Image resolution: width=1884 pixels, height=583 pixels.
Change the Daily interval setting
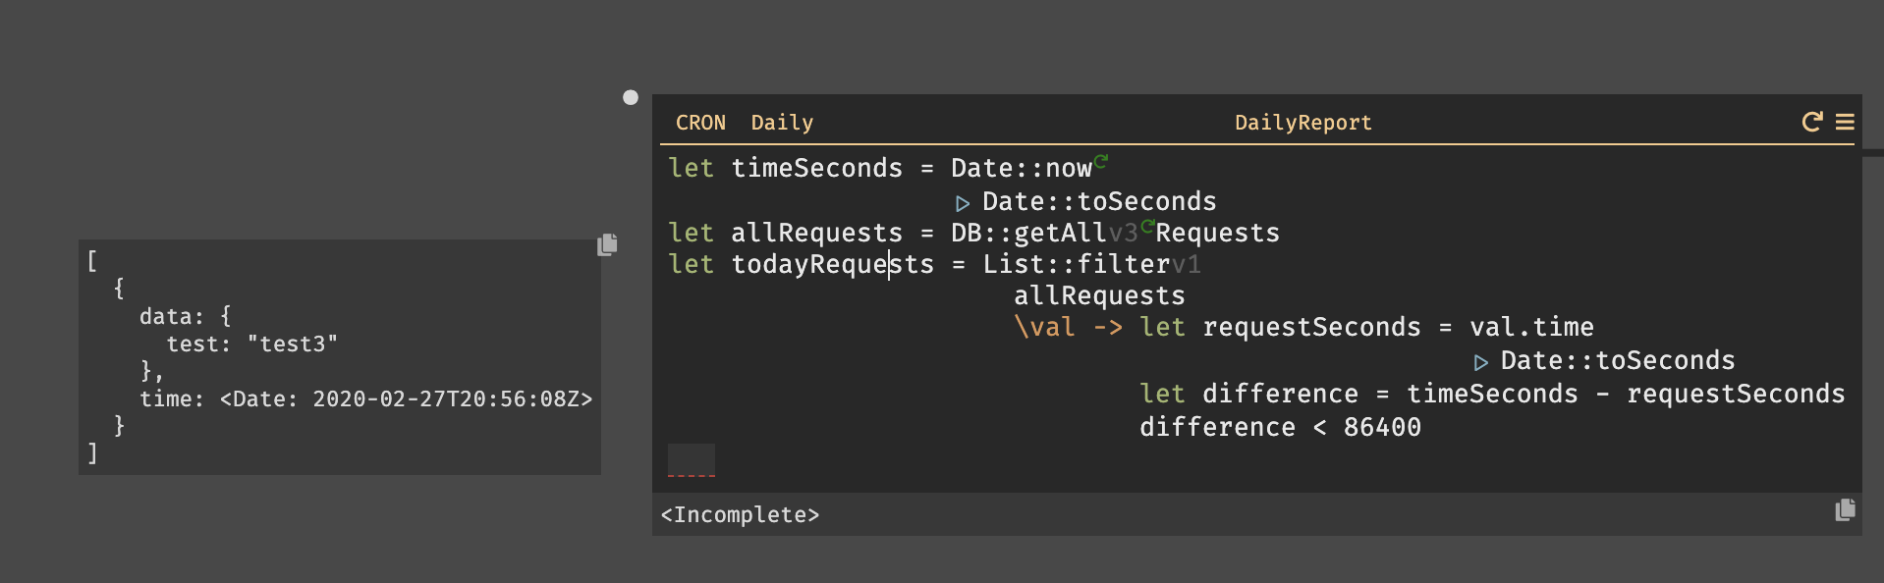click(782, 123)
